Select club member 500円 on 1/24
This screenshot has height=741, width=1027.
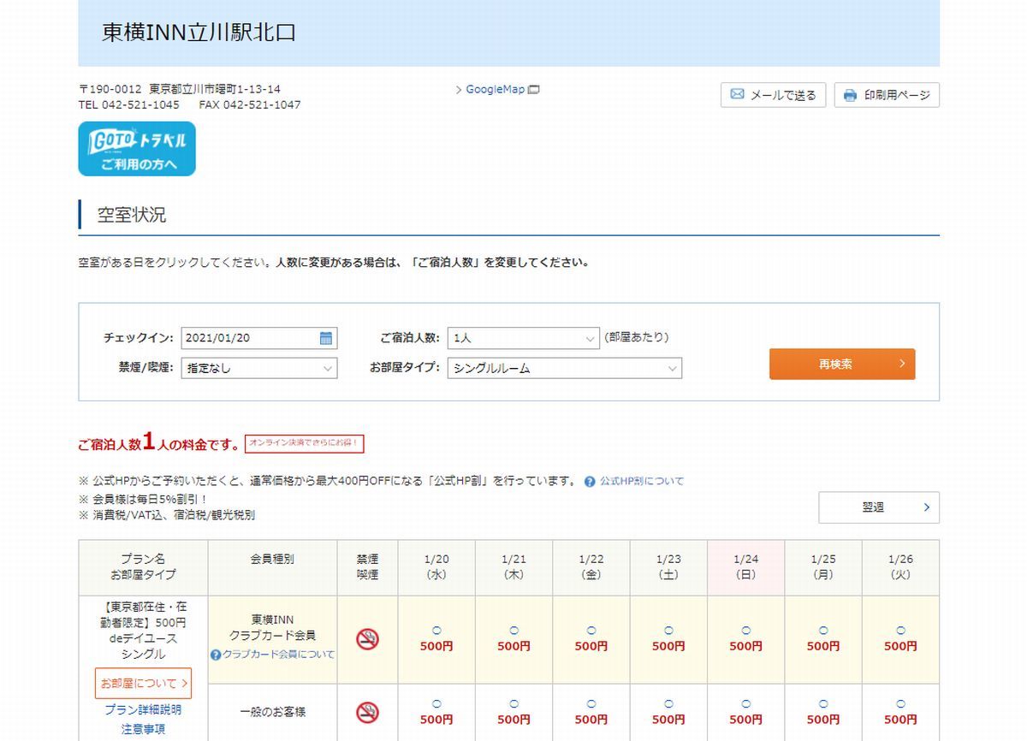click(x=745, y=646)
